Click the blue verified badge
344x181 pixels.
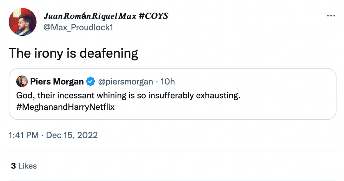pos(91,82)
